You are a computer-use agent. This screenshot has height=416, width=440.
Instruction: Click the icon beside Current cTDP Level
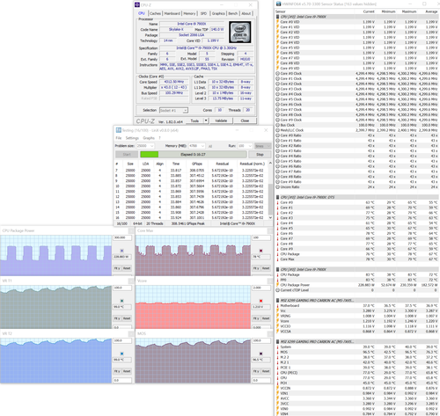click(x=277, y=290)
